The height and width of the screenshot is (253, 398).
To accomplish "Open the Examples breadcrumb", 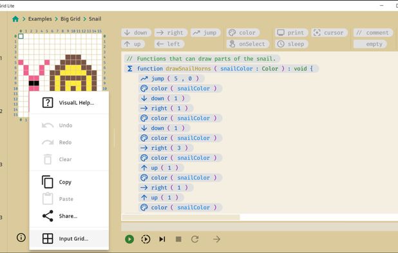I will point(40,19).
